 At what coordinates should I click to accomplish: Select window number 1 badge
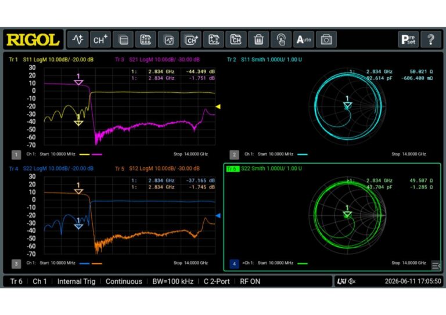click(x=16, y=154)
